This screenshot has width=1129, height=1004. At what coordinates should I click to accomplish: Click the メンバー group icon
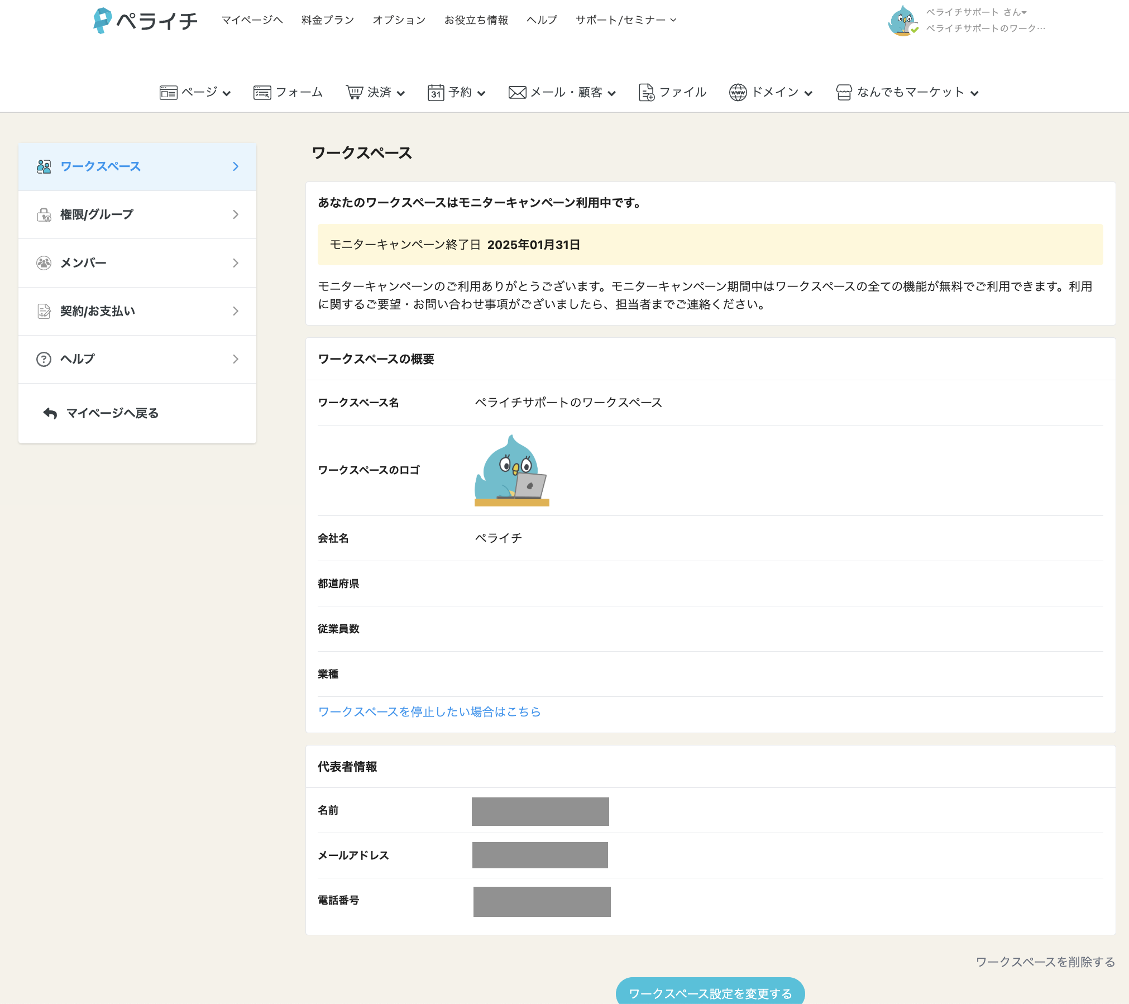coord(44,263)
